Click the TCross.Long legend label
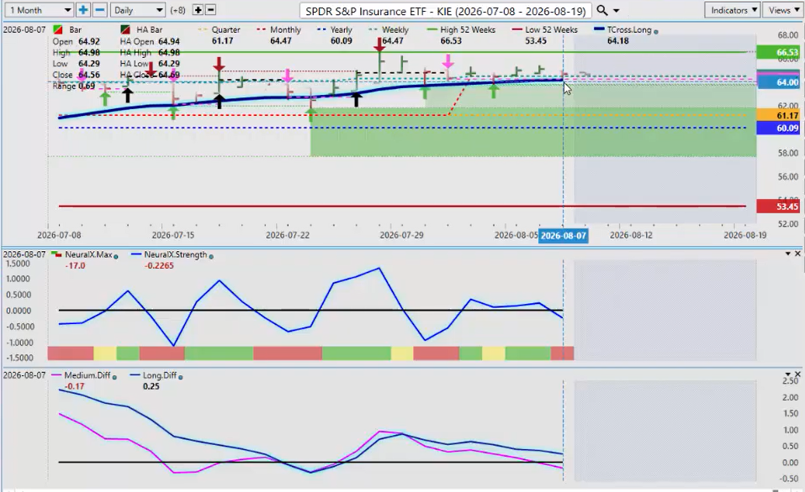 629,29
